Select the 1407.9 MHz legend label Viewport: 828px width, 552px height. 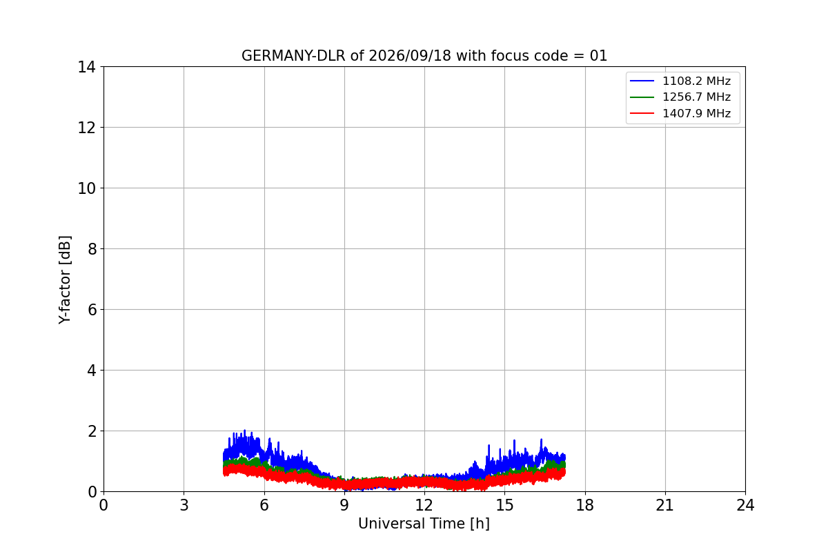pos(696,114)
